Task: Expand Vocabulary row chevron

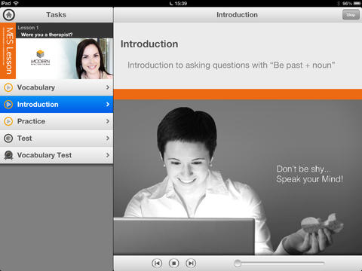Action: 108,87
